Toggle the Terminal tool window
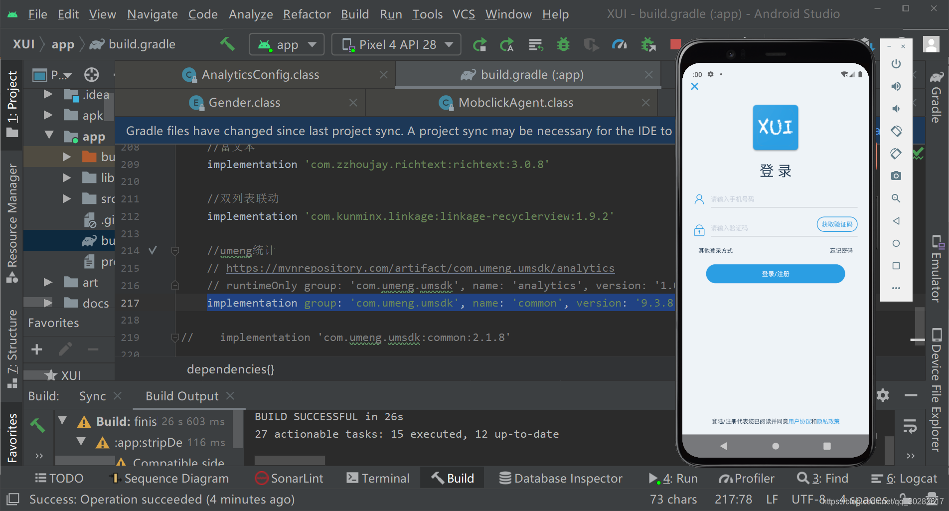 [x=378, y=479]
